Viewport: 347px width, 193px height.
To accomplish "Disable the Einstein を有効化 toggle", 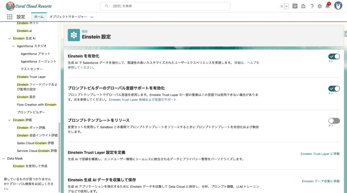I will click(334, 56).
